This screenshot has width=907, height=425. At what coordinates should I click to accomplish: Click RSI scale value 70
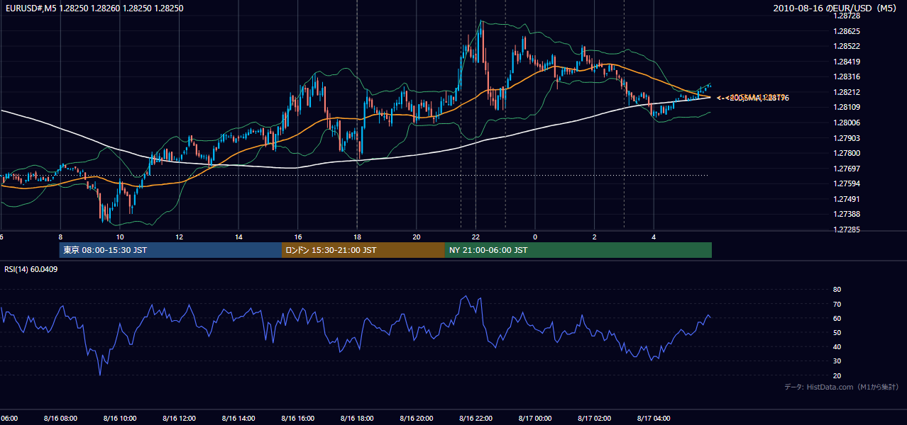(837, 304)
